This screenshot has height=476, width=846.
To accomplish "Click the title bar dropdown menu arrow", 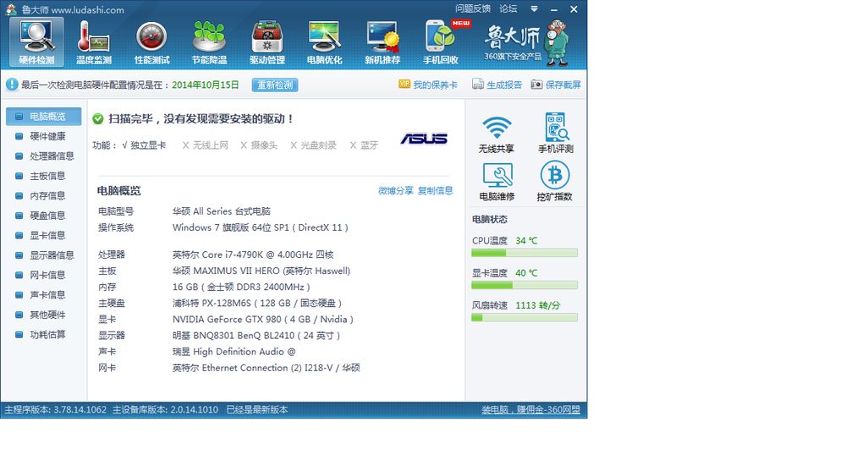I will coord(534,8).
